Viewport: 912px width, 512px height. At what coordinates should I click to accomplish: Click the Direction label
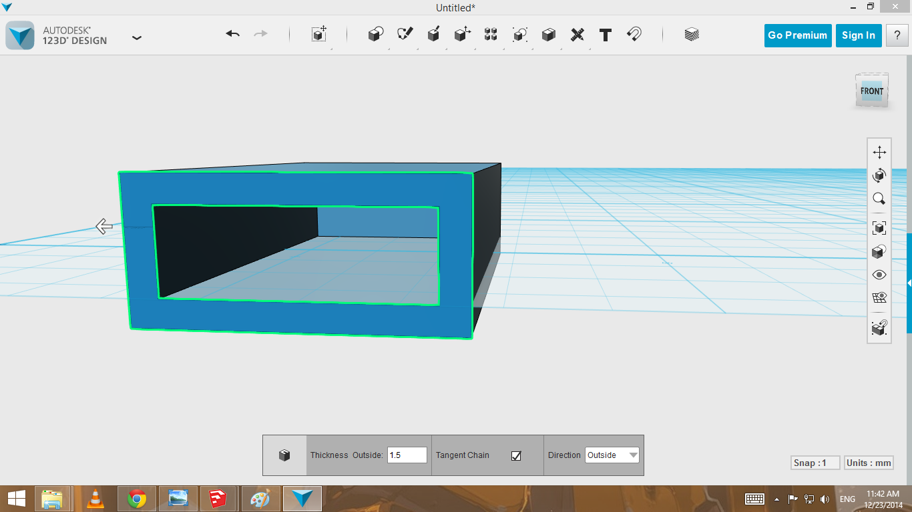click(564, 455)
